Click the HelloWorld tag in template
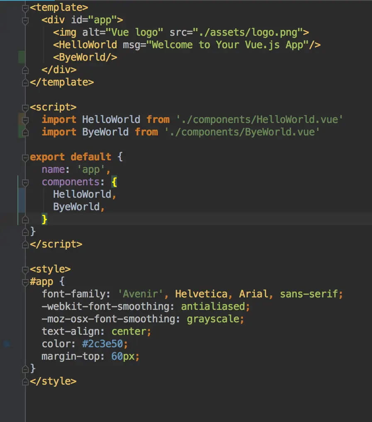Viewport: 372px width, 422px height. [x=88, y=45]
